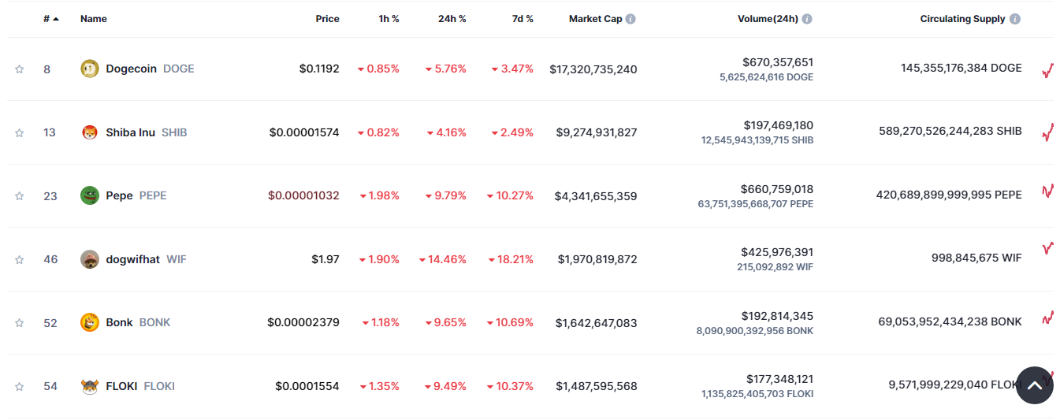
Task: Open the dogwifhat WIF coin page
Action: pos(146,259)
